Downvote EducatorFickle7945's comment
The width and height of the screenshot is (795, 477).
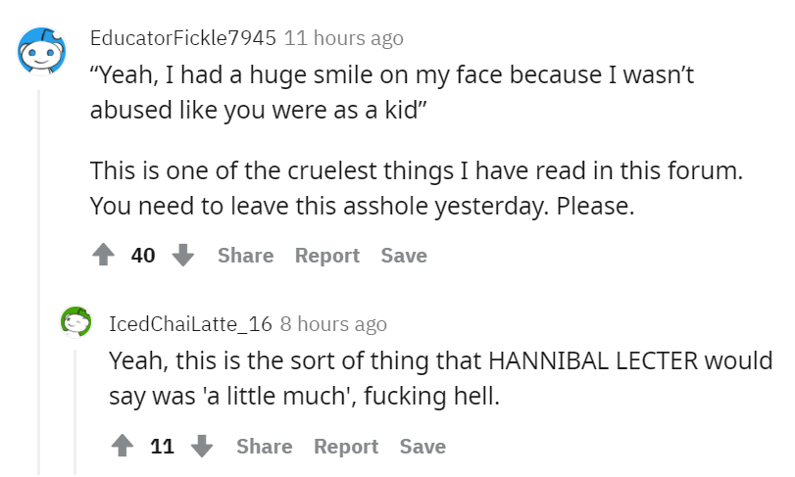(x=183, y=255)
